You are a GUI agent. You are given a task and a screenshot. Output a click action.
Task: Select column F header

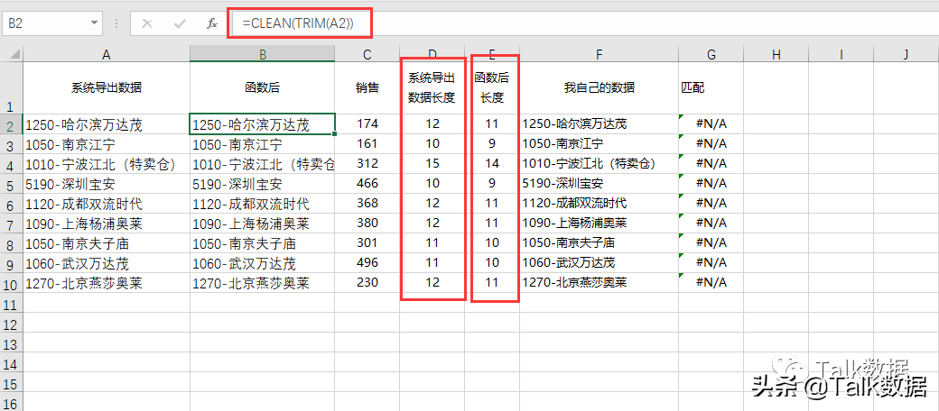[599, 55]
